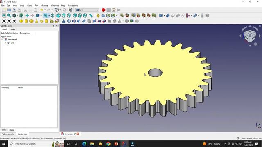
Task: Start macro recording with the red button
Action: (104, 10)
